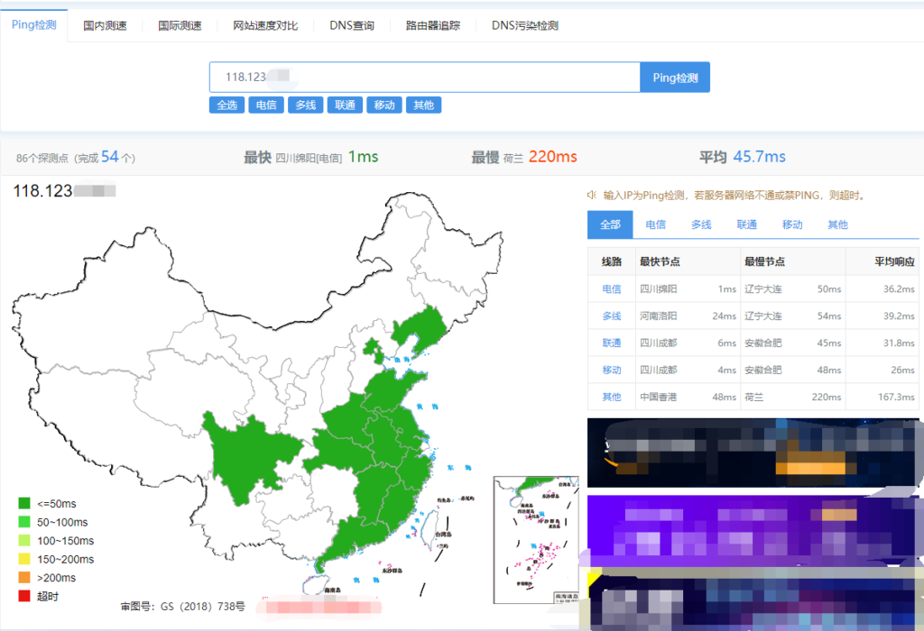
Task: Click the 中国香港 cell in the table
Action: coord(658,398)
